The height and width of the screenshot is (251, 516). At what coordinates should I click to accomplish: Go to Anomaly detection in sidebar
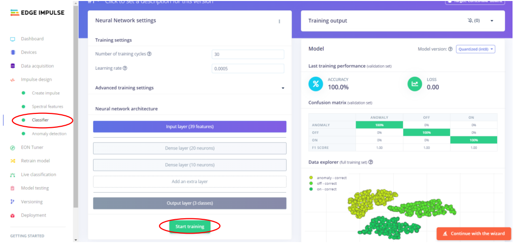(x=49, y=134)
